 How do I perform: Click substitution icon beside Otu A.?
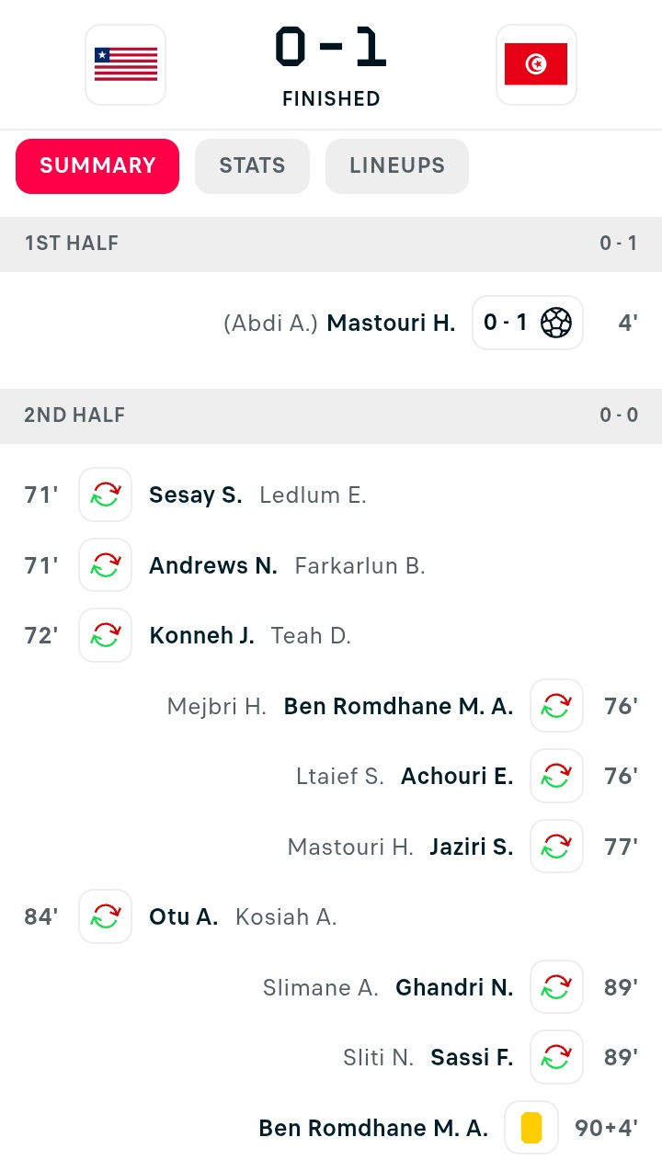tap(106, 916)
